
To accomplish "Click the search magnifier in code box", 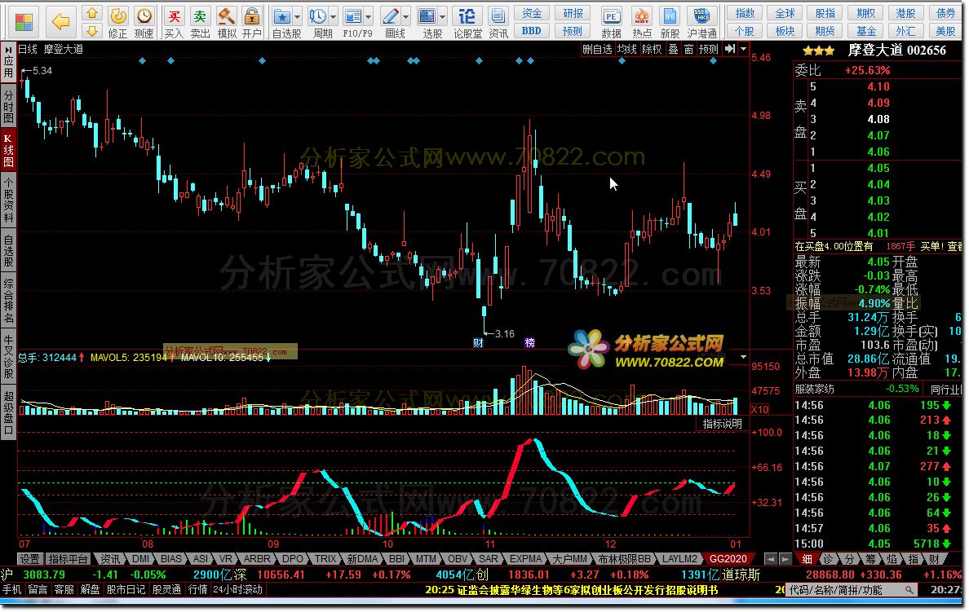I will coord(909,590).
